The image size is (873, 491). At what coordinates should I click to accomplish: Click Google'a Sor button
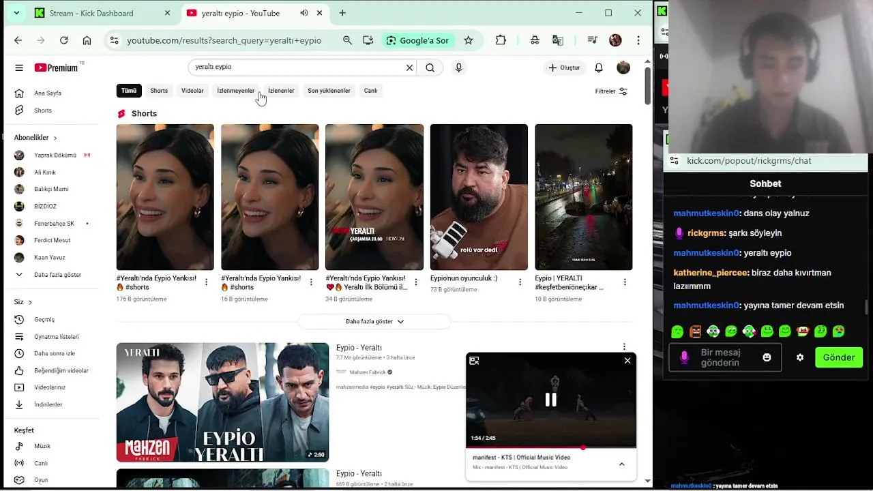click(x=417, y=40)
